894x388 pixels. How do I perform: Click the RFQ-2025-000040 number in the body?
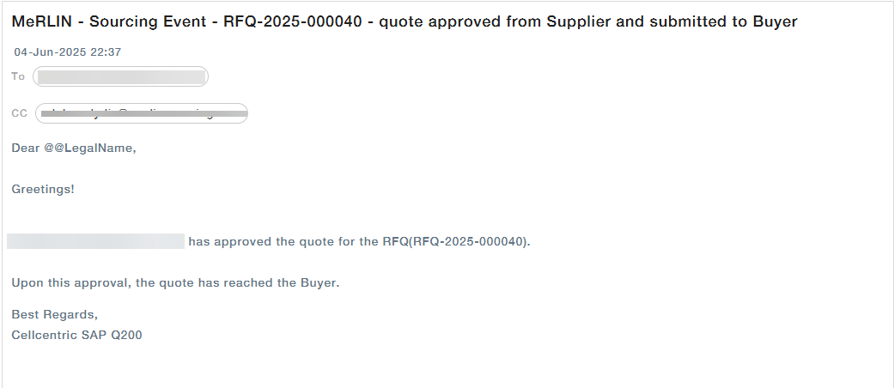[x=469, y=241]
